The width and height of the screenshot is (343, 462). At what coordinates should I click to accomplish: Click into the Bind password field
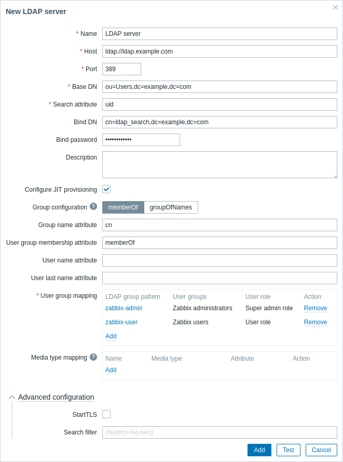(141, 140)
